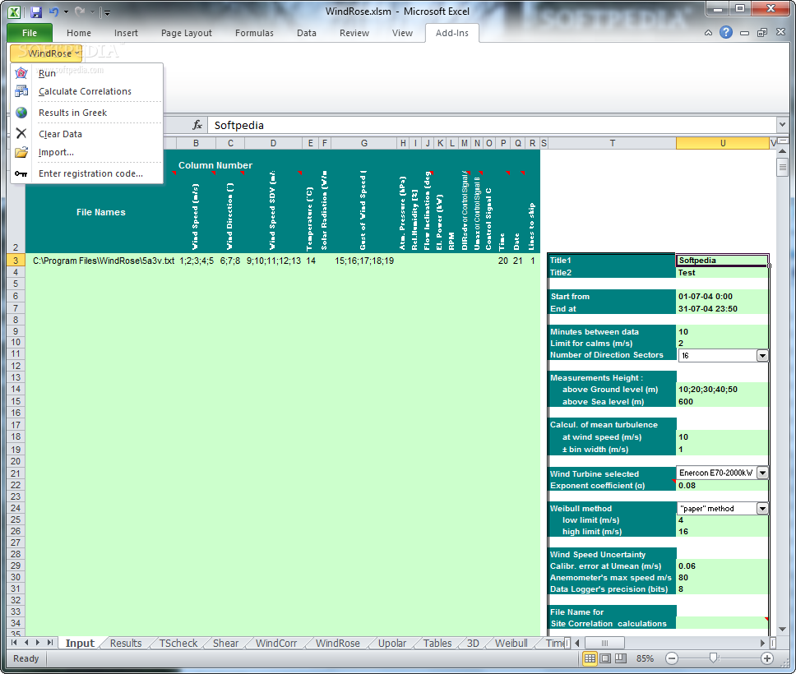This screenshot has width=796, height=674.
Task: Click the Run star icon in WindRose menu
Action: click(21, 73)
